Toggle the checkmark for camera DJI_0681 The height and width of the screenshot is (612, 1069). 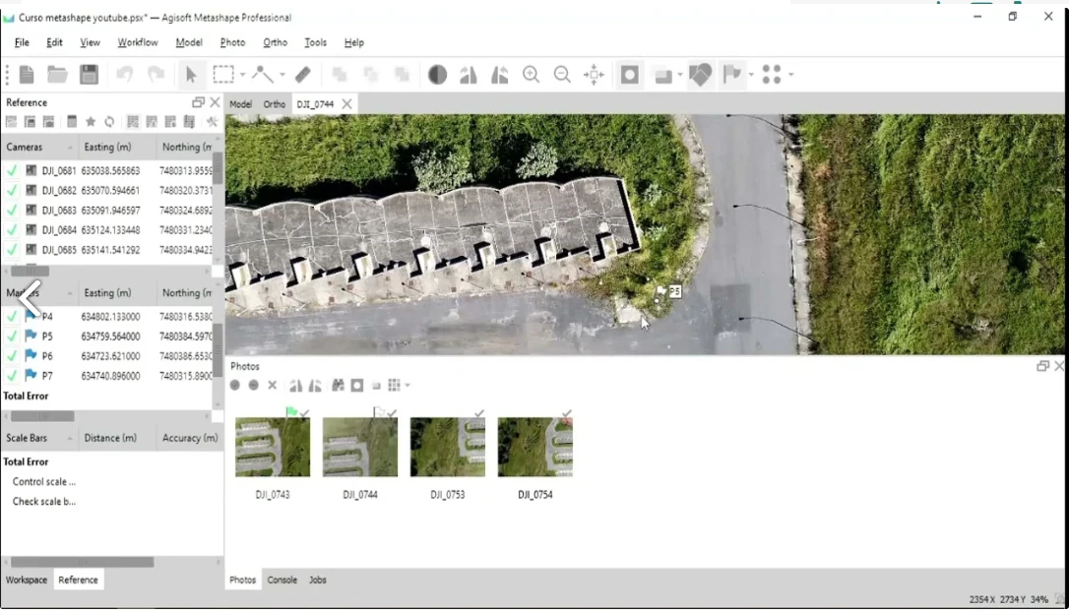[x=12, y=171]
